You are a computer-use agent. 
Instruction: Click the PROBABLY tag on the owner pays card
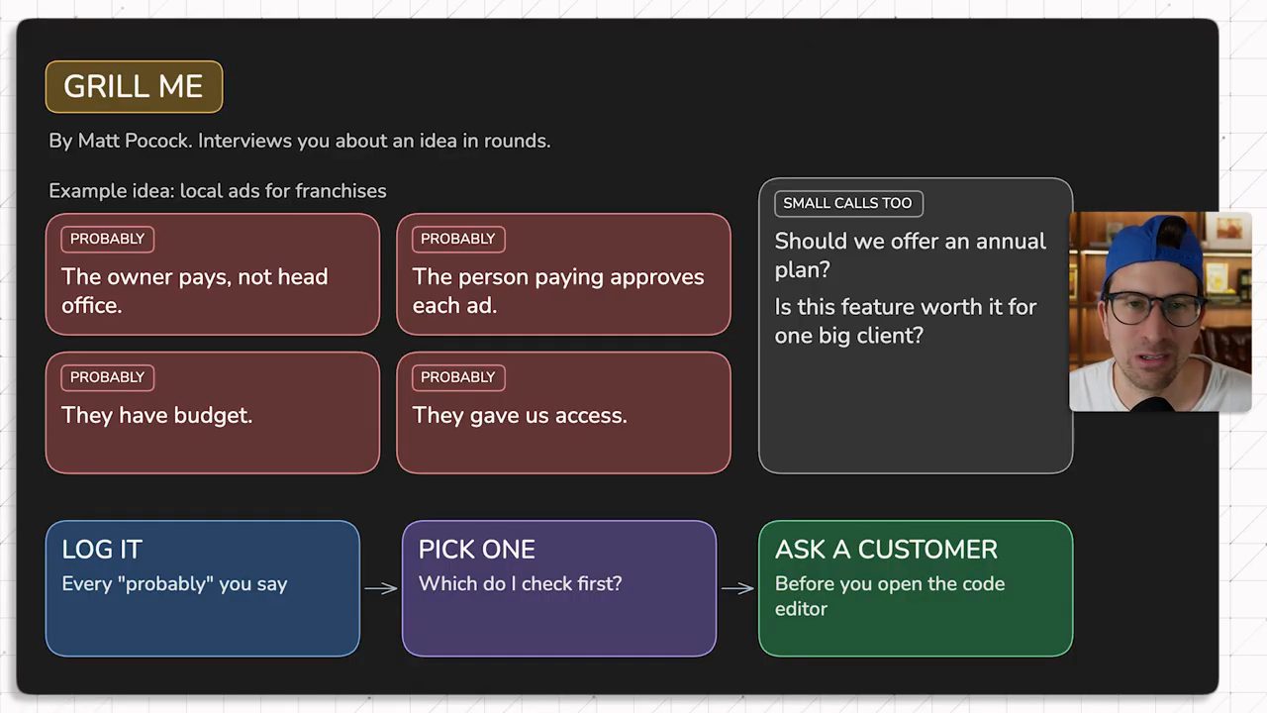(x=107, y=239)
